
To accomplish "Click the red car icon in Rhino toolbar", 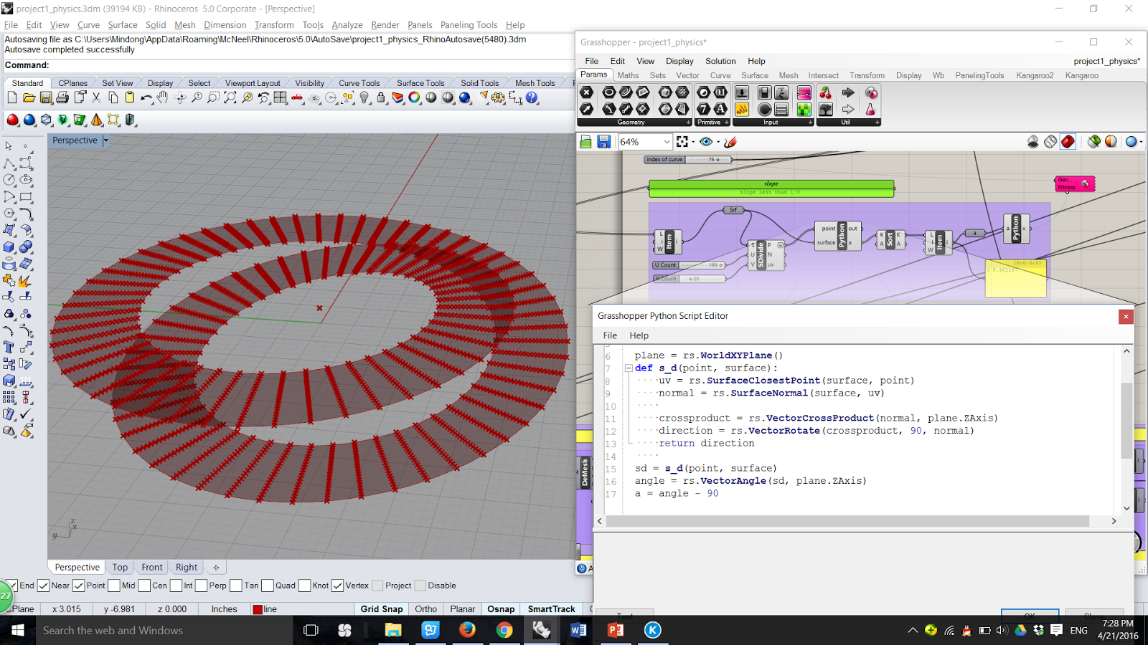I will [x=297, y=97].
